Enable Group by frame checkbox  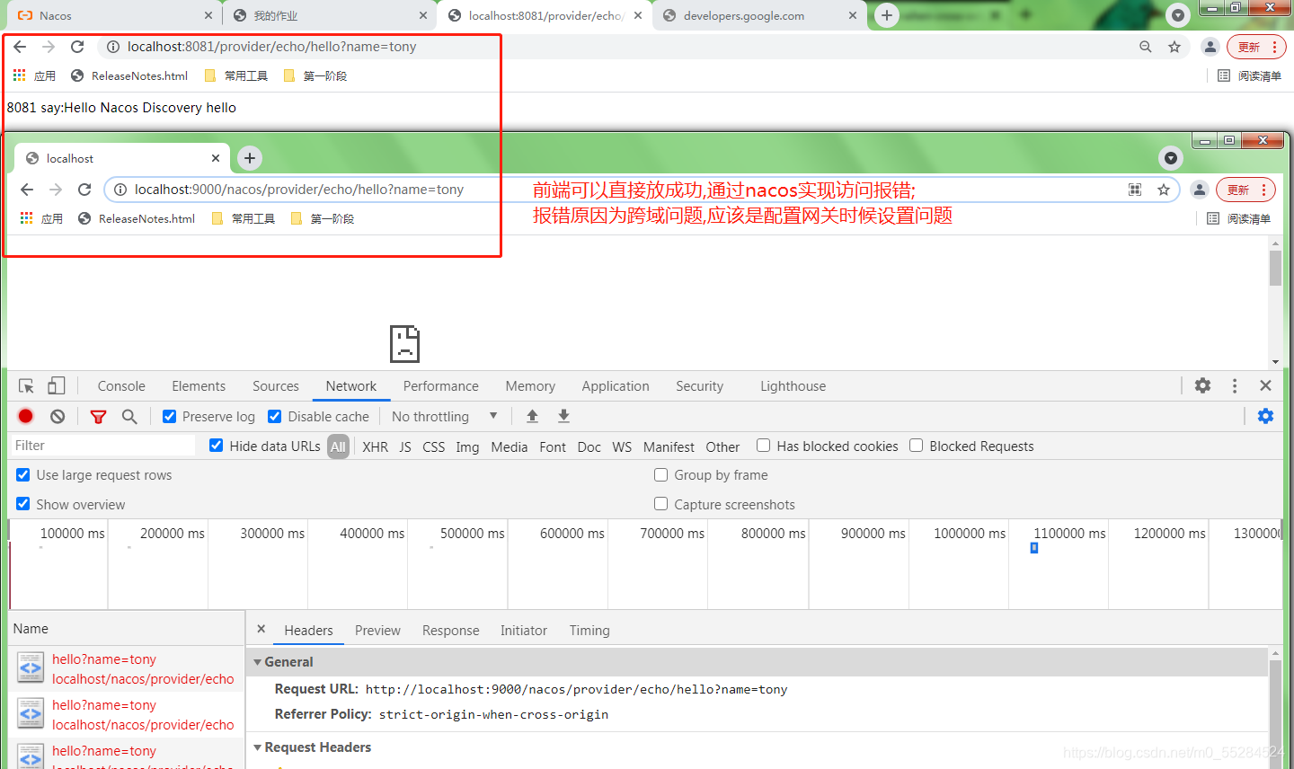pos(660,474)
